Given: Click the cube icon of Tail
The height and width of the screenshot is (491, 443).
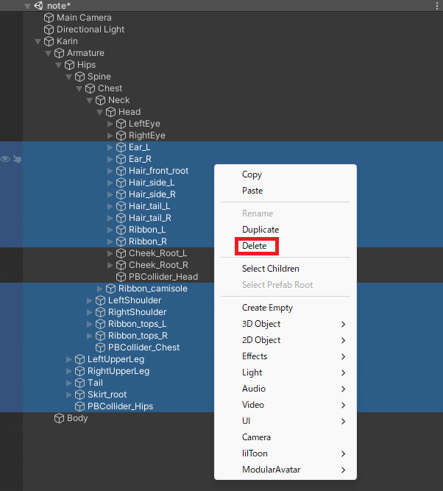Looking at the screenshot, I should point(79,383).
